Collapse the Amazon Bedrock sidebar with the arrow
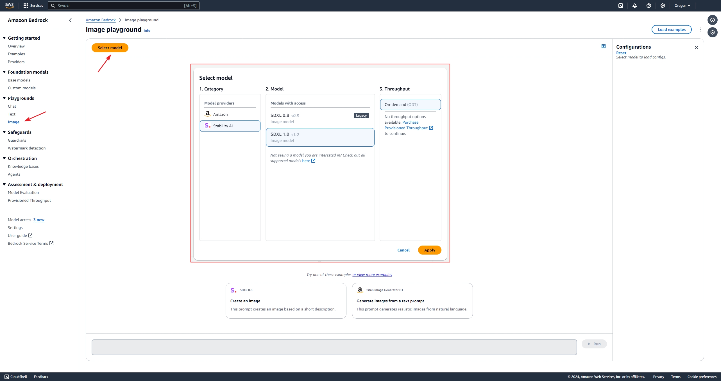Image resolution: width=721 pixels, height=381 pixels. pyautogui.click(x=70, y=20)
